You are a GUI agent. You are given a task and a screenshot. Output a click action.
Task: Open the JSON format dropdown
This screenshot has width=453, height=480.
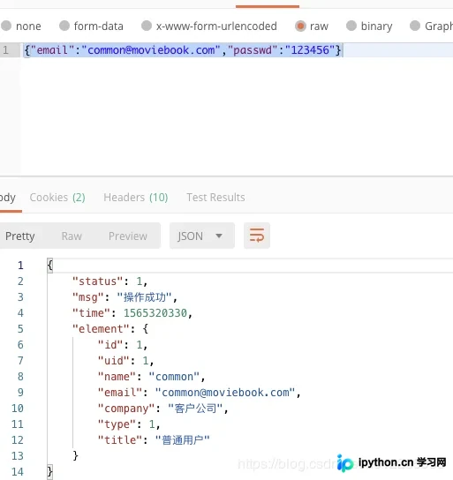click(202, 236)
